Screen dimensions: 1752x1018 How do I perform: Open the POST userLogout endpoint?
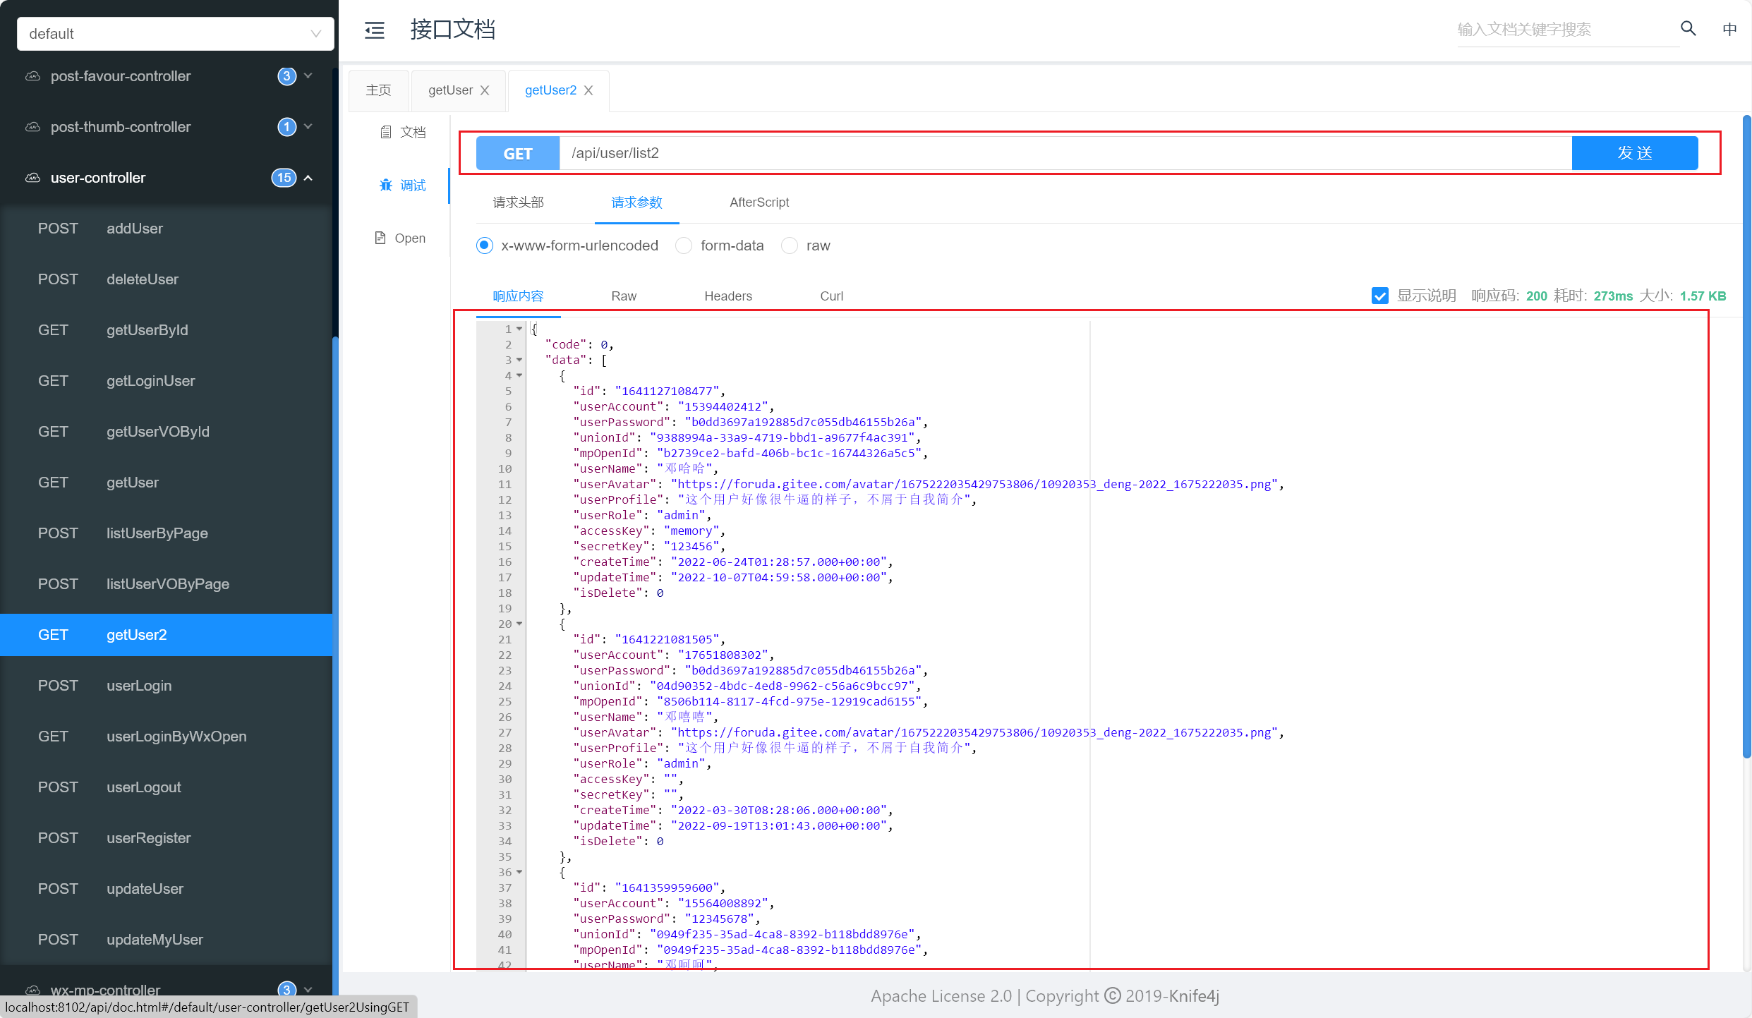tap(167, 787)
